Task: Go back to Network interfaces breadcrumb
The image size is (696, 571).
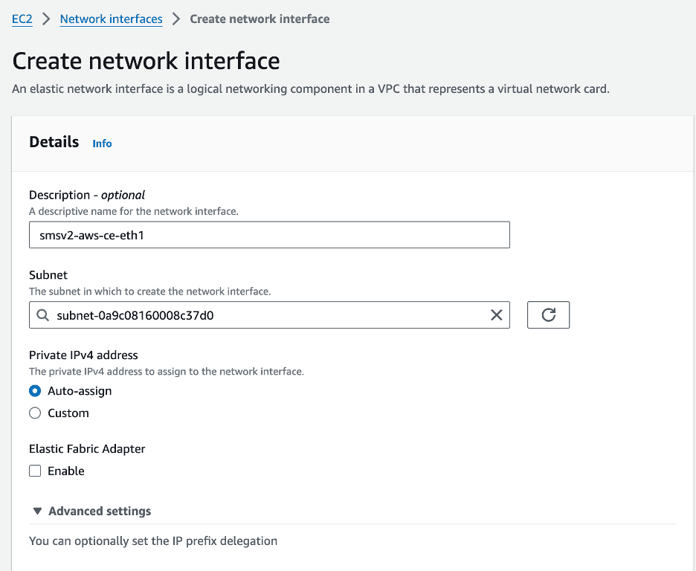Action: tap(111, 19)
